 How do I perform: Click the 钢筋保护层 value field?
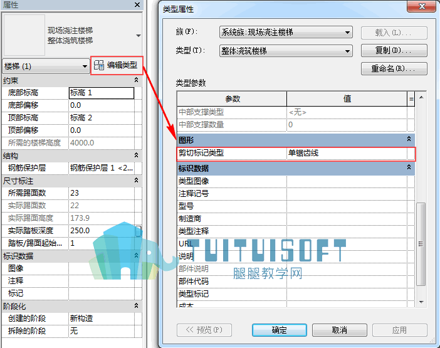[x=102, y=168]
